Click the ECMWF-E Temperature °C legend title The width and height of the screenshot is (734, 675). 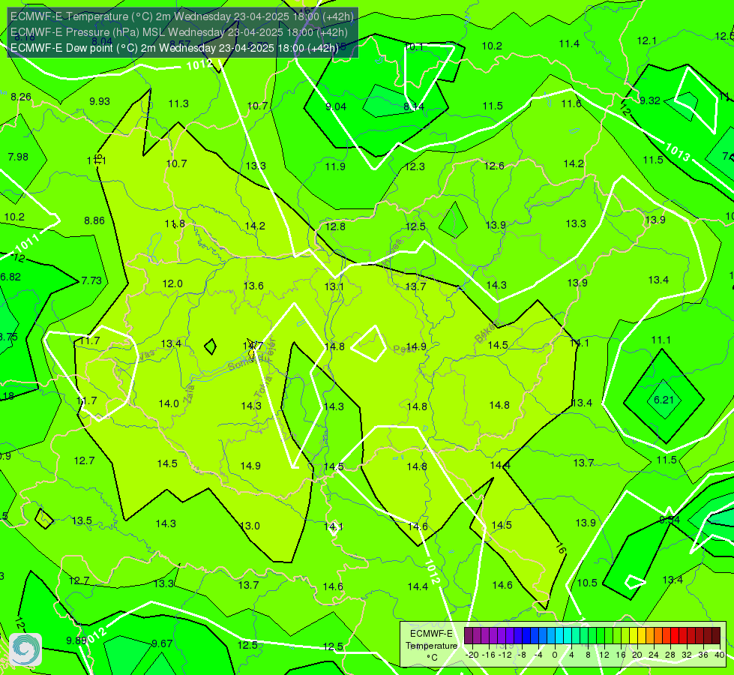click(x=431, y=646)
